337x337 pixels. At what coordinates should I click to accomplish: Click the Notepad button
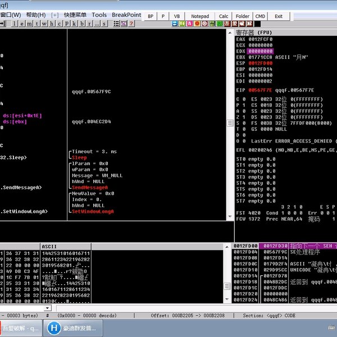(200, 16)
